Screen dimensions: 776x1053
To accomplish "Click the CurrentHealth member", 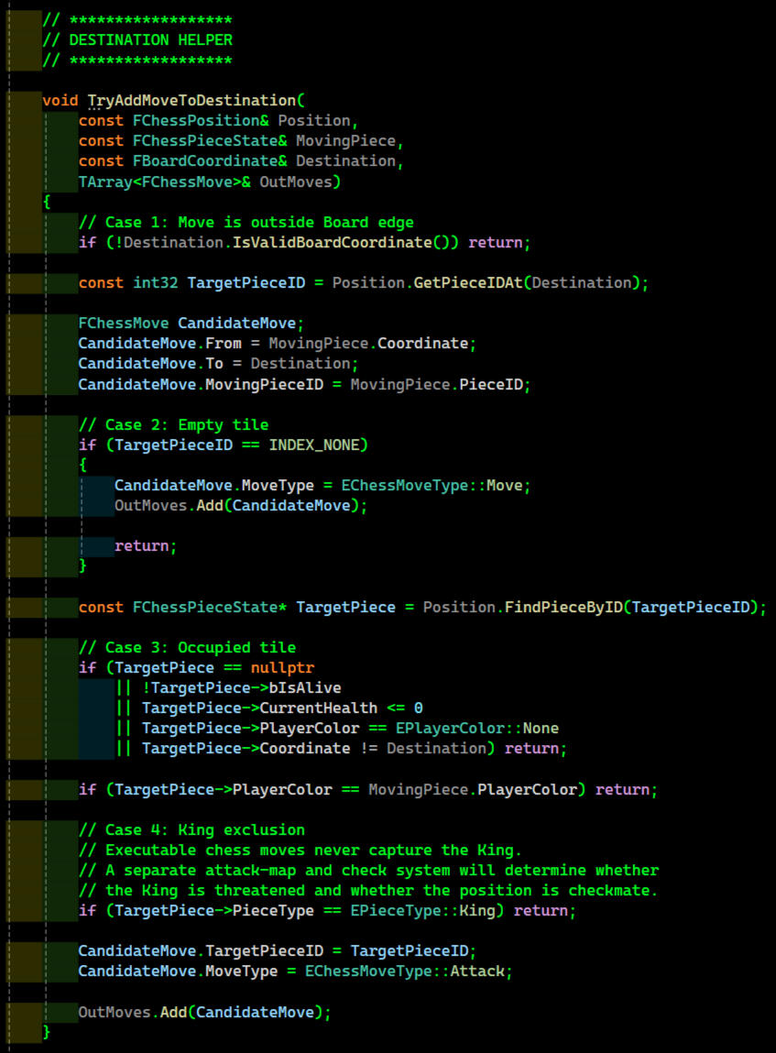I will click(x=319, y=707).
